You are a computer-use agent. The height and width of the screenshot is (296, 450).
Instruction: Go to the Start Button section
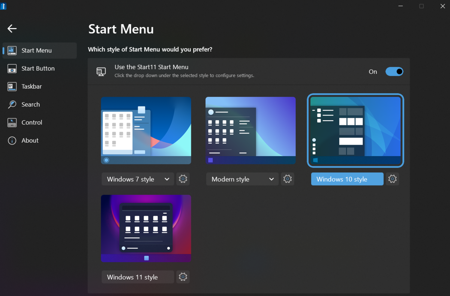[x=40, y=69]
